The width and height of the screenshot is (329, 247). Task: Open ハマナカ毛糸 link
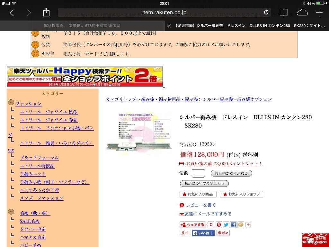pyautogui.click(x=33, y=237)
